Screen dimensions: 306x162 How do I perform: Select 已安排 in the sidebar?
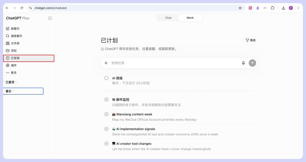click(29, 58)
